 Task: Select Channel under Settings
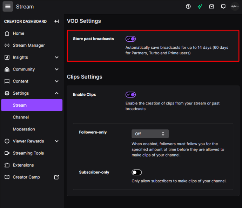(x=21, y=117)
